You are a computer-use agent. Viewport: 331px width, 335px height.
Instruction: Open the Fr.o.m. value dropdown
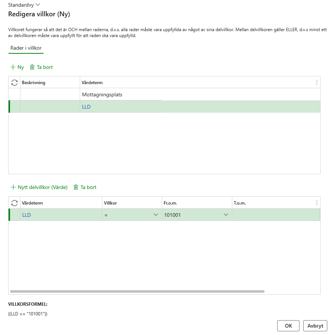[226, 215]
